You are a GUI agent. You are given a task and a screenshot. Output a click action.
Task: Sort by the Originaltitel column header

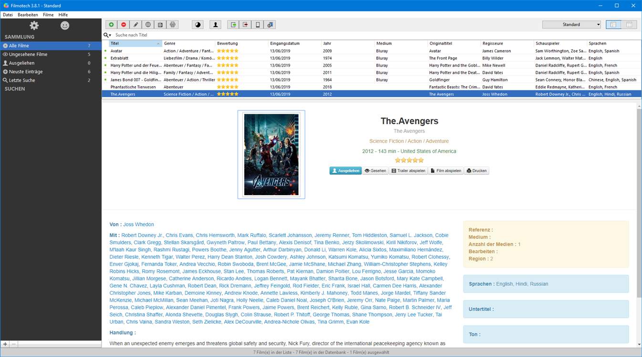click(455, 43)
